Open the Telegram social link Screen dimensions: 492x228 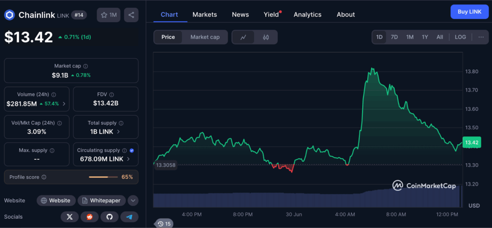[x=129, y=217]
